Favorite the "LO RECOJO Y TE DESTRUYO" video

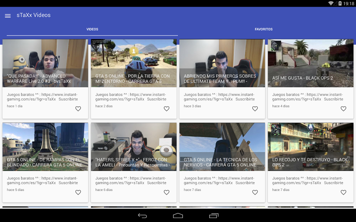click(x=343, y=192)
